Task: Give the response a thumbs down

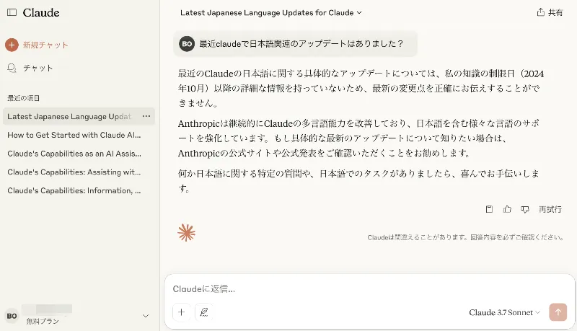Action: coord(525,209)
